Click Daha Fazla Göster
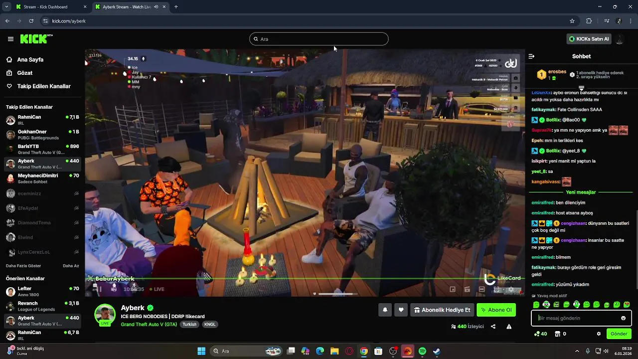This screenshot has width=638, height=359. coord(23,266)
